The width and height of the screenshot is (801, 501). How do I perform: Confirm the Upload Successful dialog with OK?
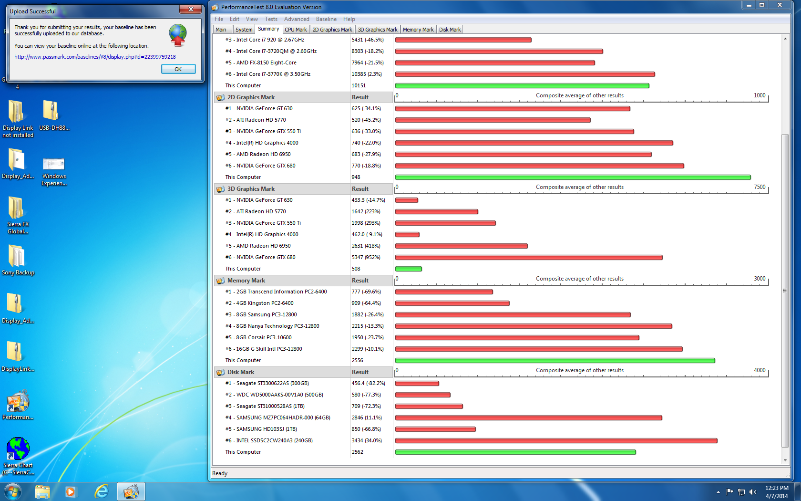pyautogui.click(x=178, y=69)
